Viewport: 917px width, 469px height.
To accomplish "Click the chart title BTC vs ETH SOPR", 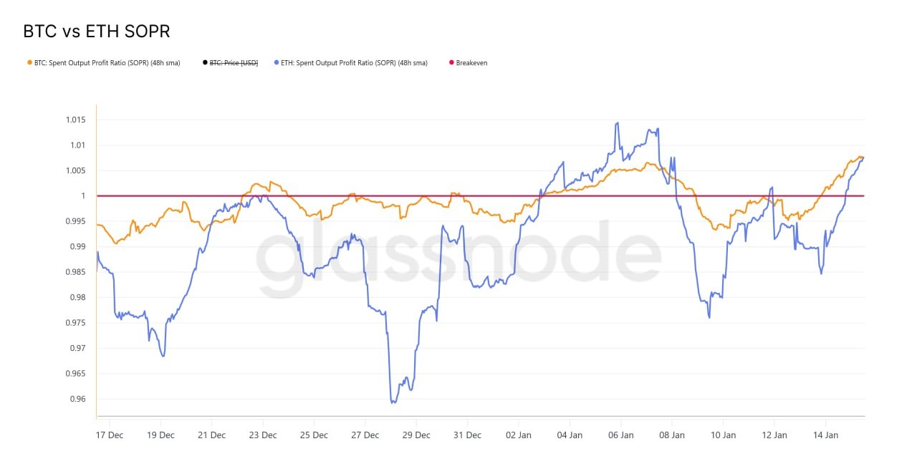I will point(97,32).
